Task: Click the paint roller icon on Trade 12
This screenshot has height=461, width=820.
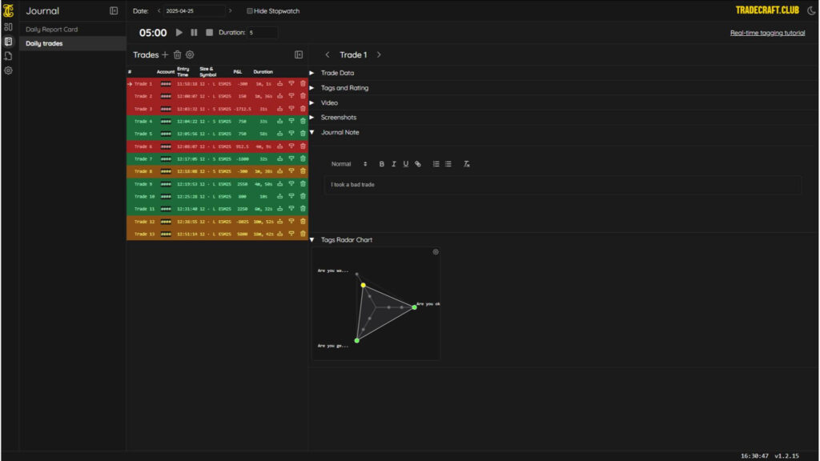Action: [291, 221]
